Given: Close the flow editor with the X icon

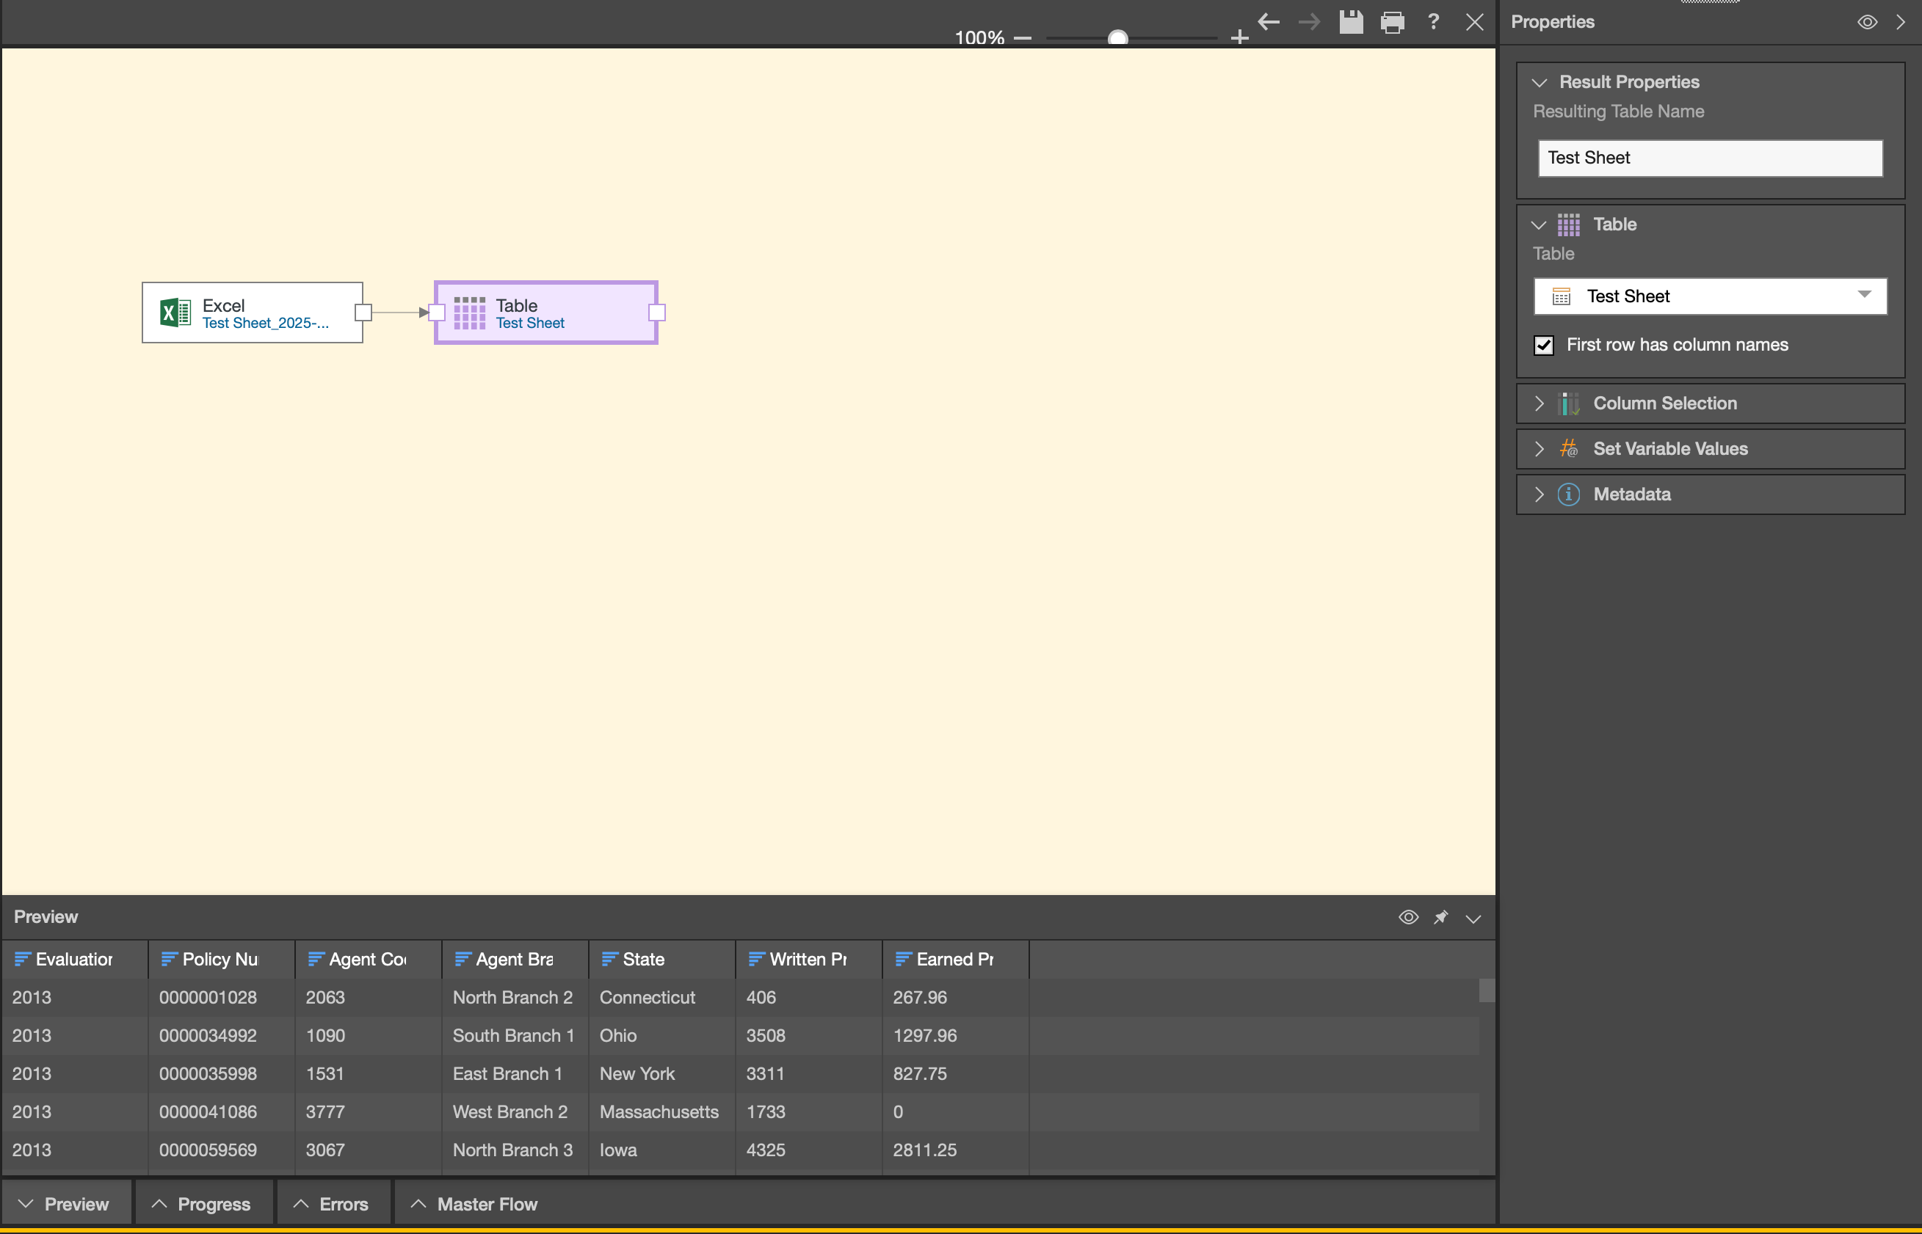Looking at the screenshot, I should coord(1475,23).
